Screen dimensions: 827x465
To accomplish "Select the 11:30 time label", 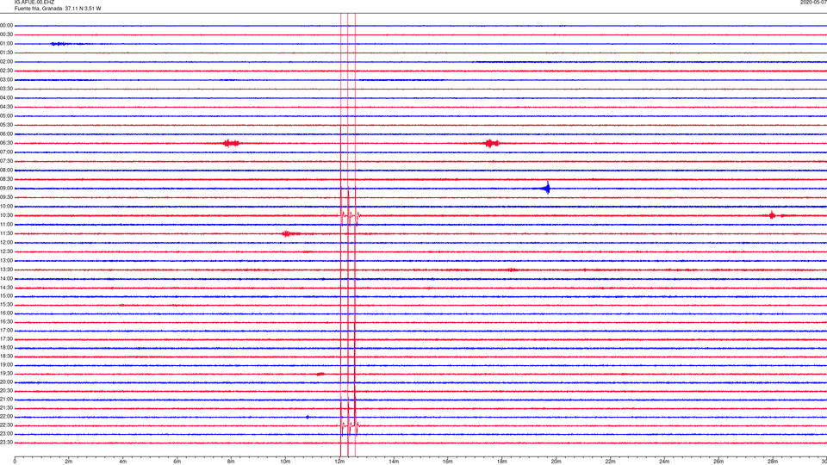I will [7, 233].
